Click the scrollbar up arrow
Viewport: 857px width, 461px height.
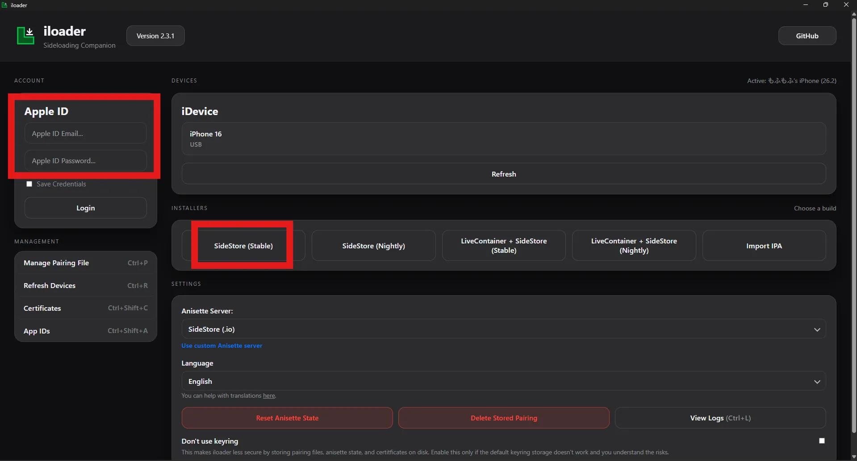point(854,14)
